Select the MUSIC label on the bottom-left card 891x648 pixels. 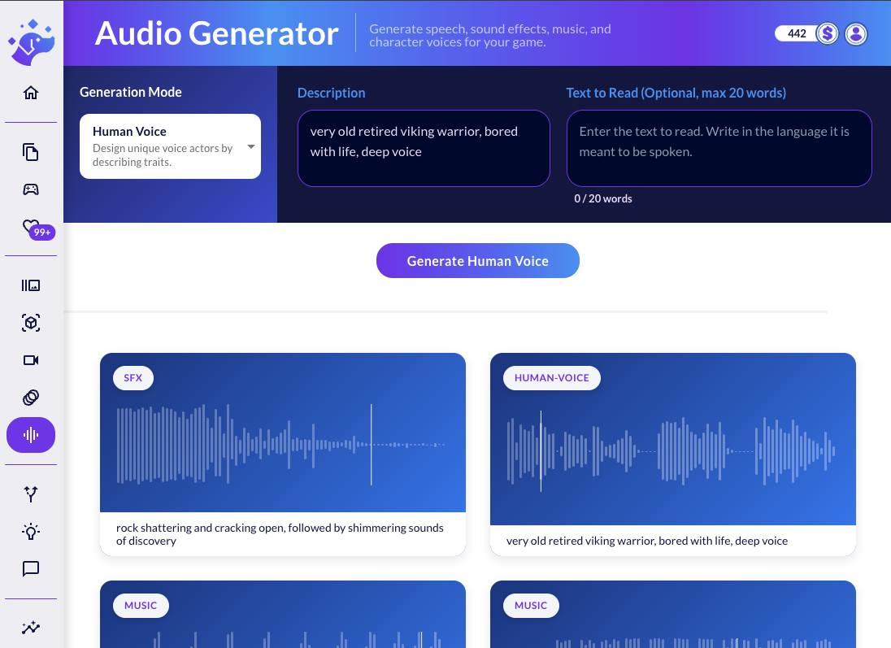[140, 605]
